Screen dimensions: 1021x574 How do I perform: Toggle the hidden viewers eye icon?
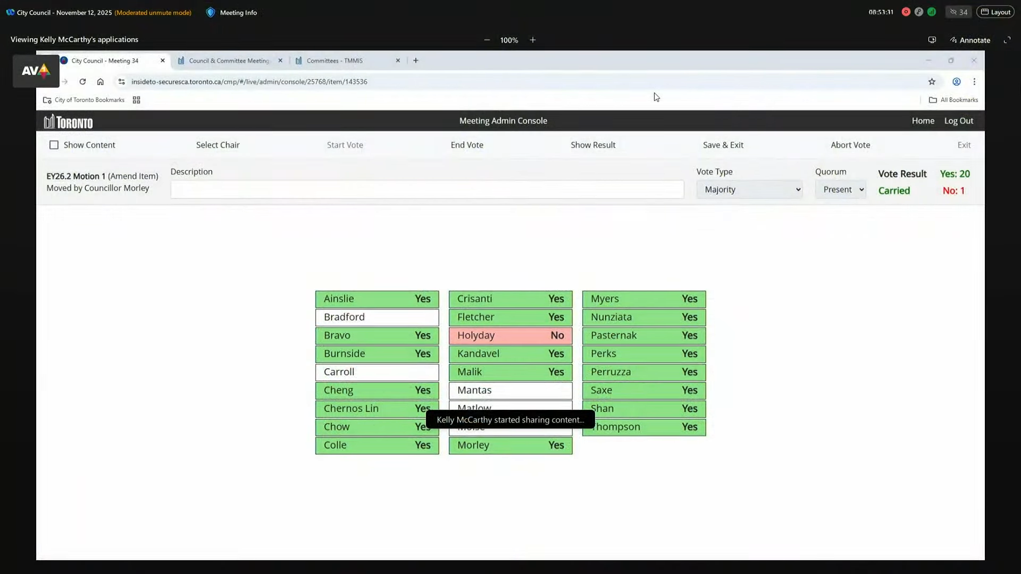click(x=953, y=12)
